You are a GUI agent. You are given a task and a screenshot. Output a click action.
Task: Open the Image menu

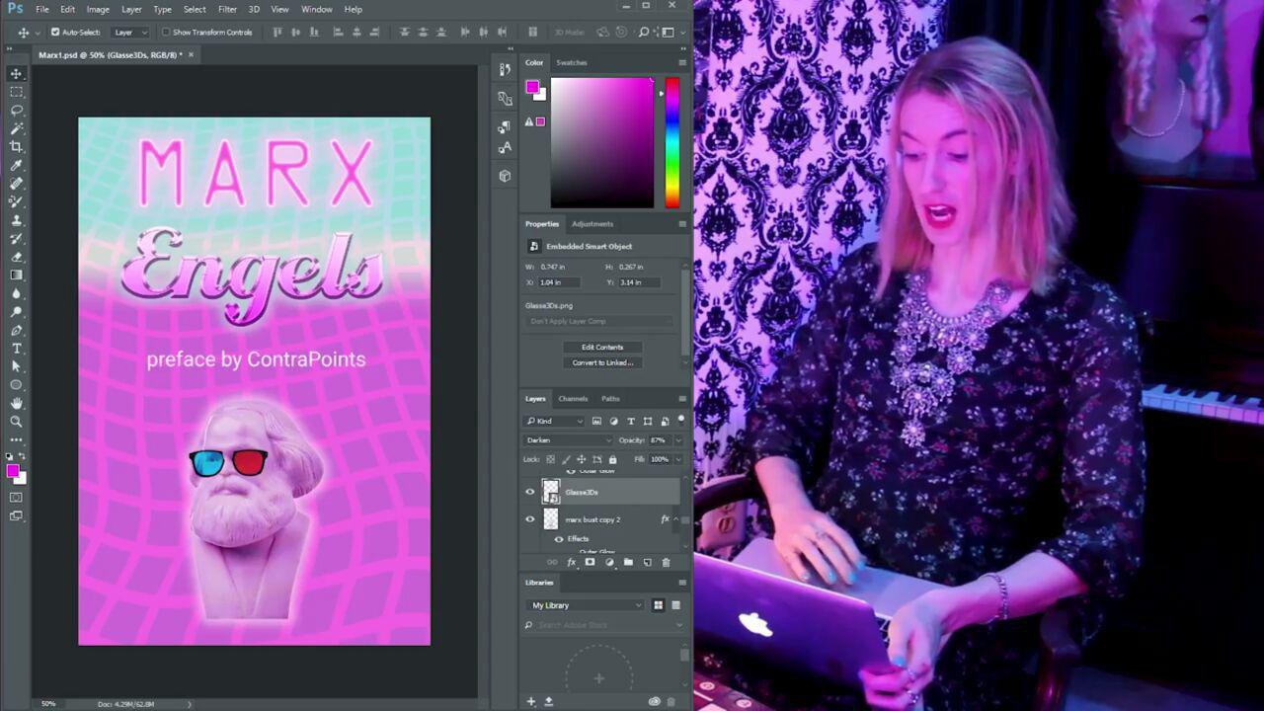[x=98, y=9]
